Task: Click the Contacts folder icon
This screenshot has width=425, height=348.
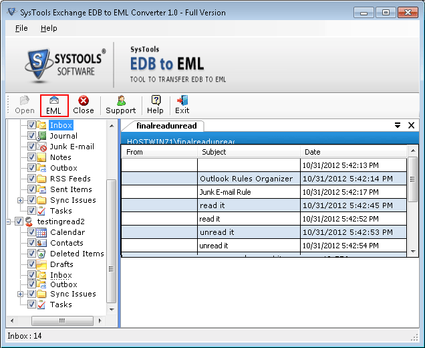Action: click(41, 243)
